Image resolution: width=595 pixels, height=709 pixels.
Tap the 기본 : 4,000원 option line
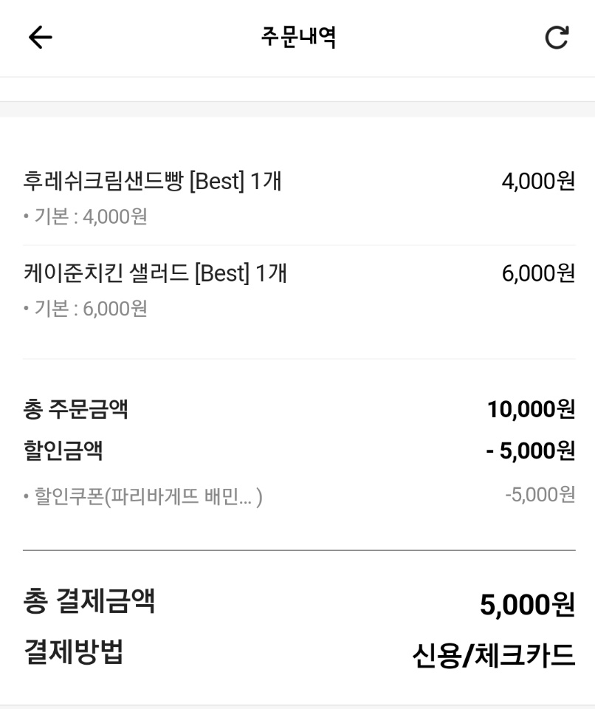(86, 216)
